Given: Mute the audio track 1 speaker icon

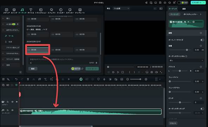Looking at the screenshot, I should 12,110.
